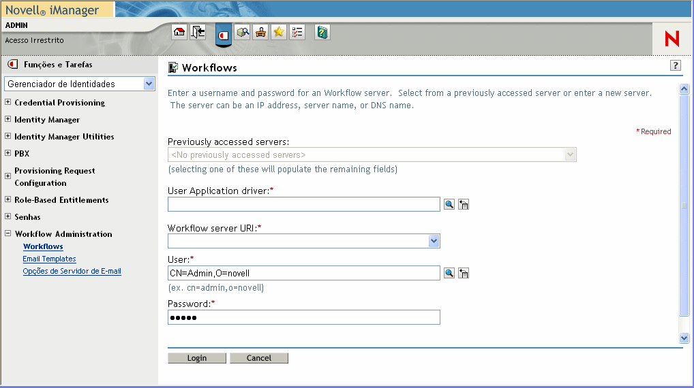Image resolution: width=694 pixels, height=388 pixels.
Task: Click the Credential Provisioning label
Action: pos(60,103)
